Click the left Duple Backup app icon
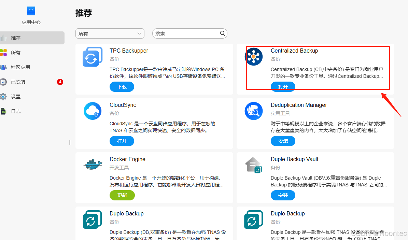The height and width of the screenshot is (240, 408). [93, 220]
